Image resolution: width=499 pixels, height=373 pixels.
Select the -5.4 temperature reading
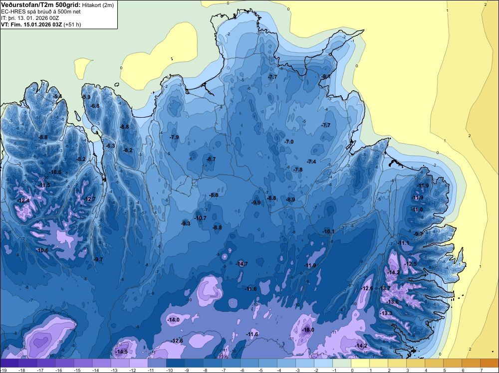[57, 96]
